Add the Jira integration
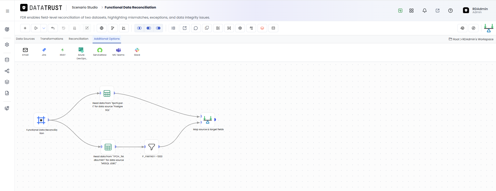This screenshot has height=191, width=496. (44, 52)
